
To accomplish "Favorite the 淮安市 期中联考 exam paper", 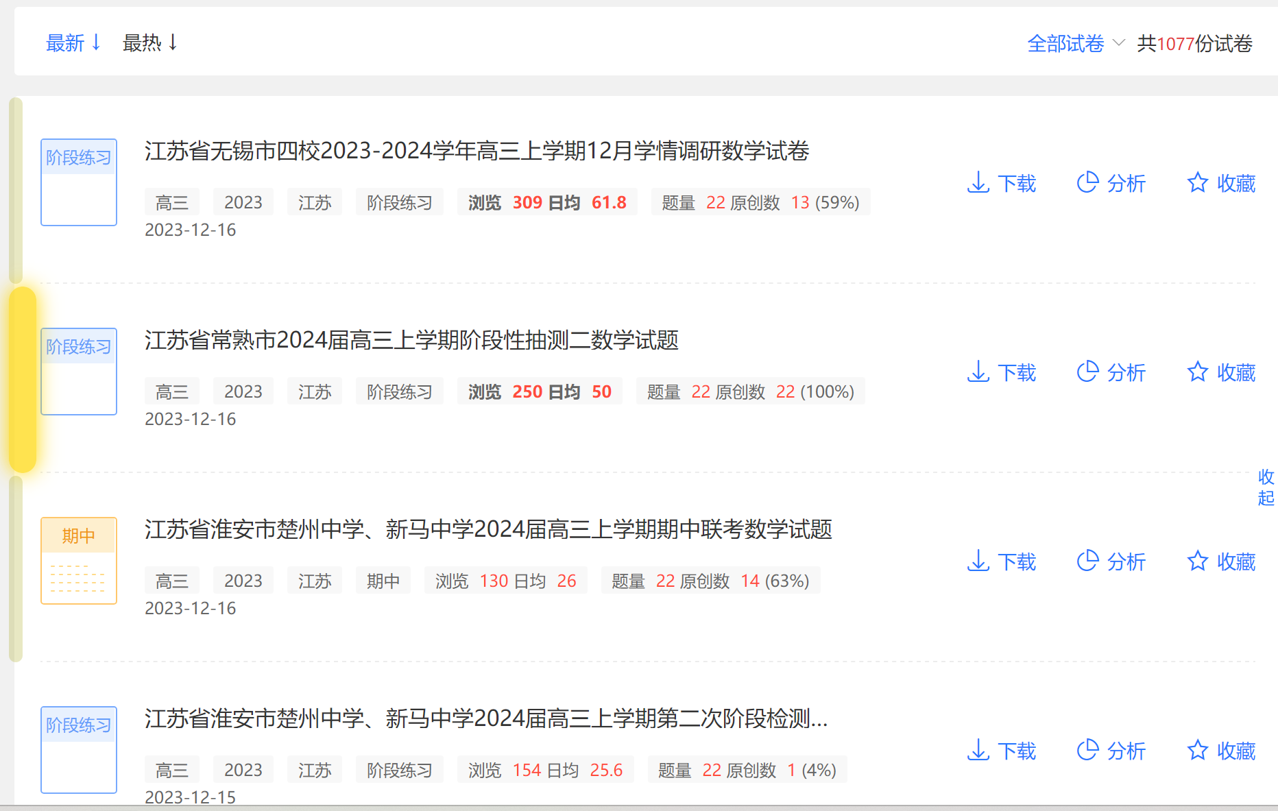I will click(1221, 561).
